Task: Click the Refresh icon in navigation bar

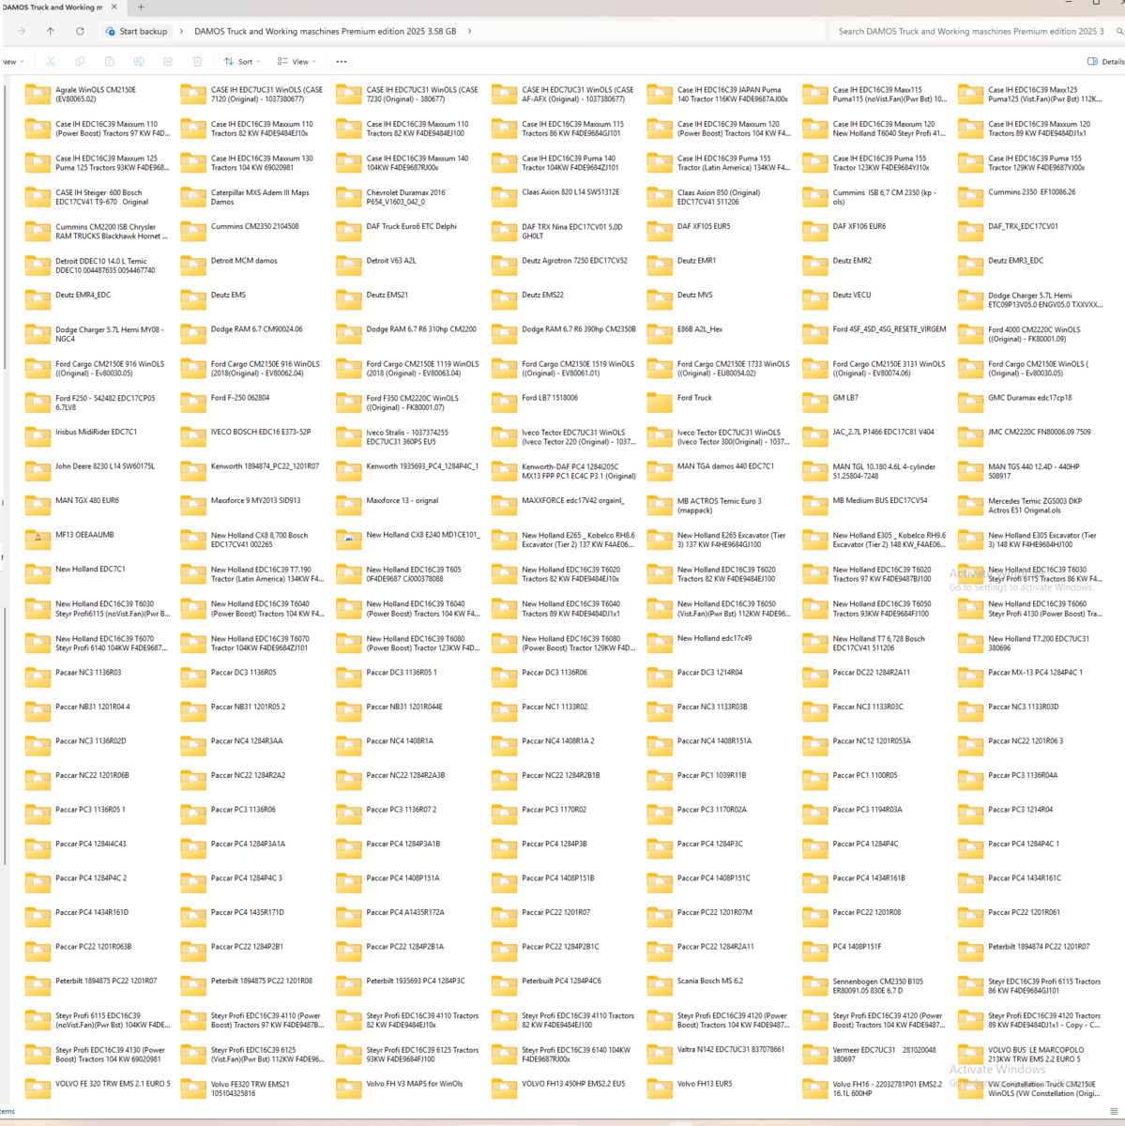Action: tap(80, 31)
